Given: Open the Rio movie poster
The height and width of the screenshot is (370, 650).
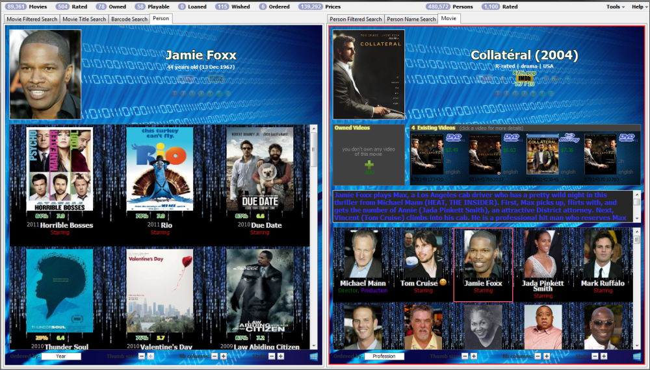Looking at the screenshot, I should tap(160, 169).
